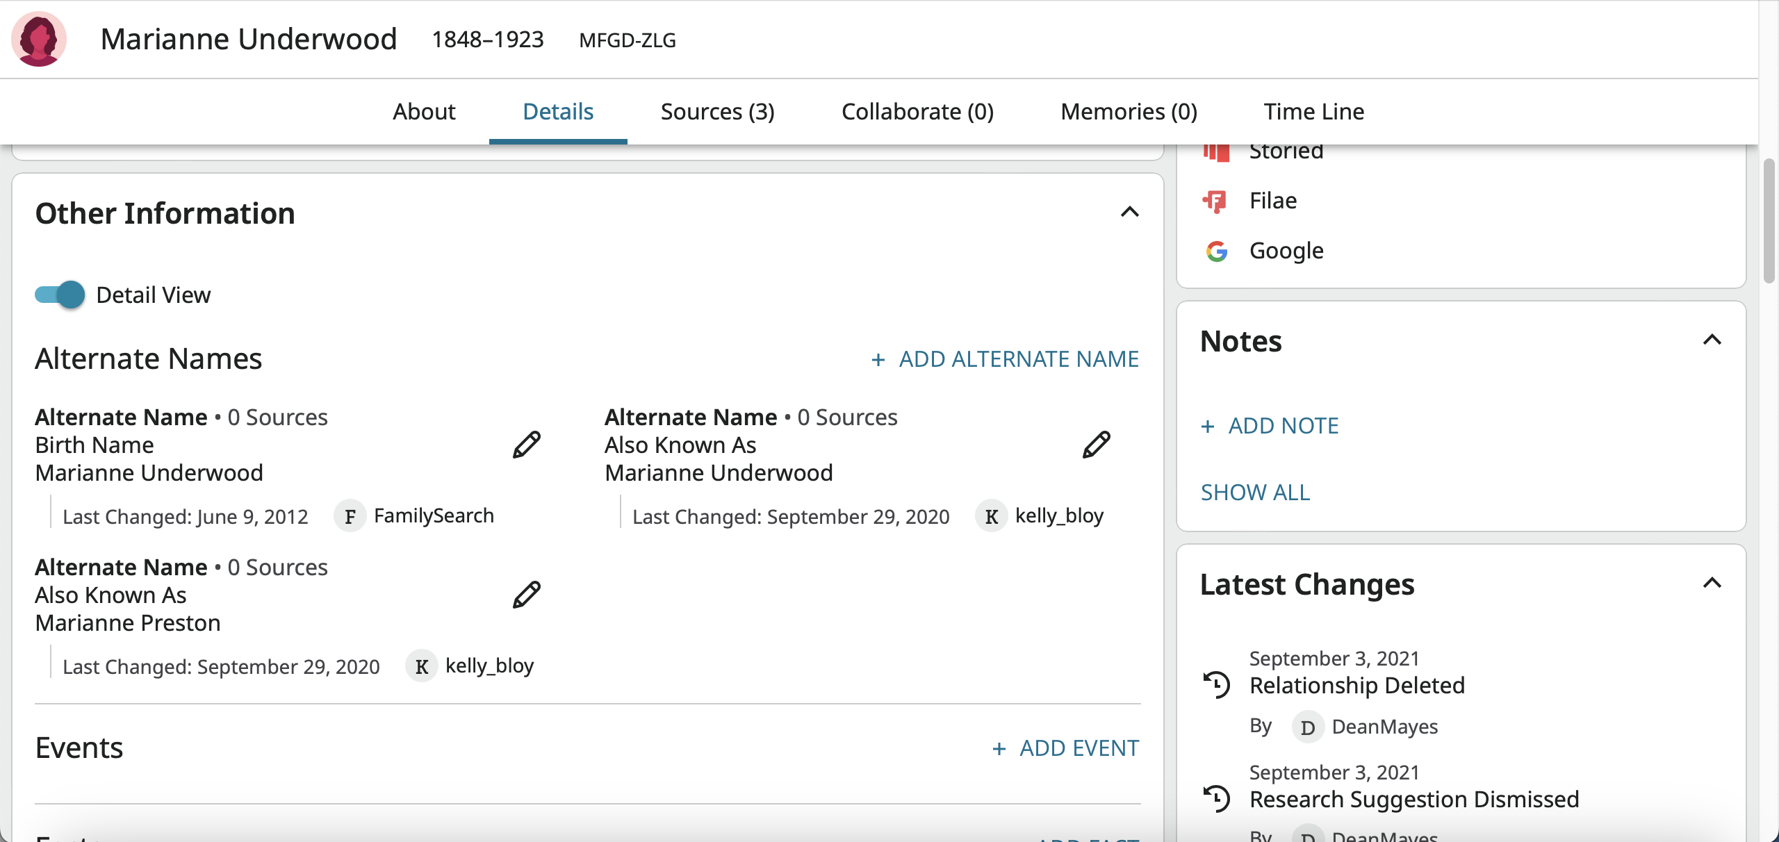Click Add Alternate Name
Viewport: 1779px width, 842px height.
pyautogui.click(x=1005, y=359)
